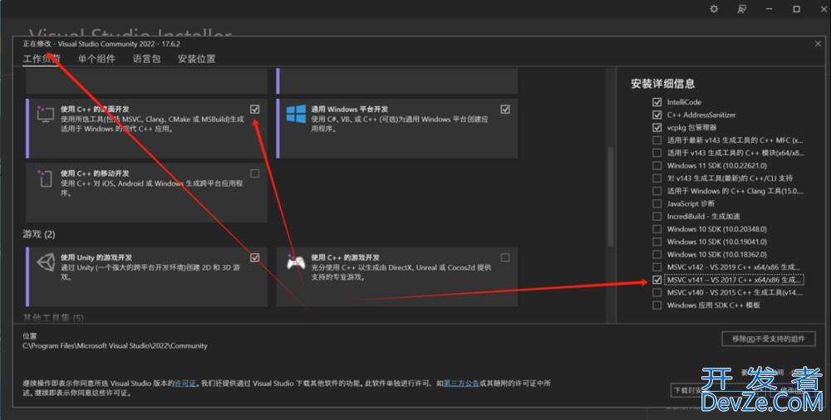The image size is (831, 420).
Task: Open the installer settings gear
Action: [x=714, y=9]
